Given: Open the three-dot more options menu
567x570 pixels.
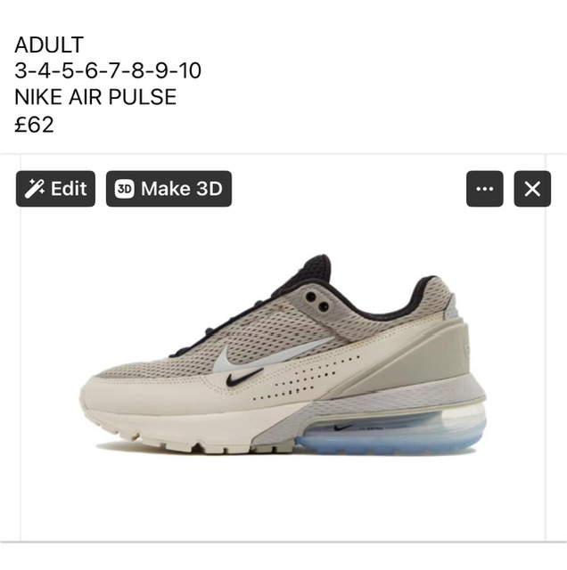Looking at the screenshot, I should point(485,189).
